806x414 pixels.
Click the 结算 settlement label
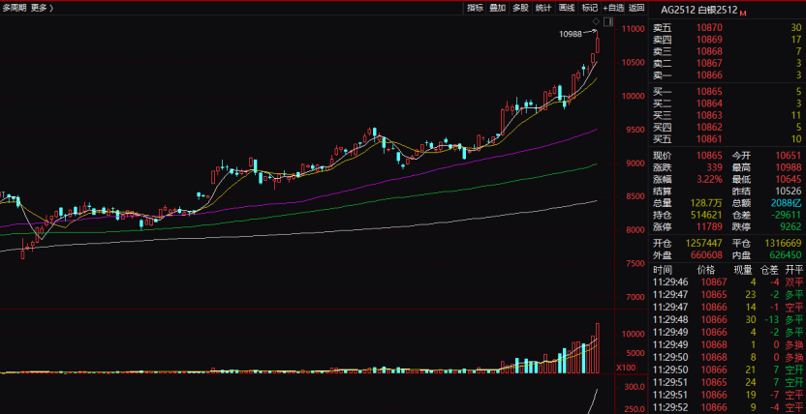click(662, 191)
